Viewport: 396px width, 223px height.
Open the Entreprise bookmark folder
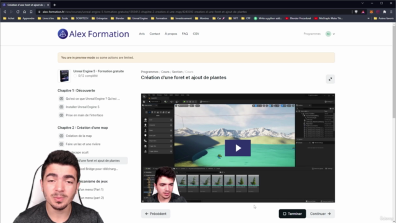(100, 19)
